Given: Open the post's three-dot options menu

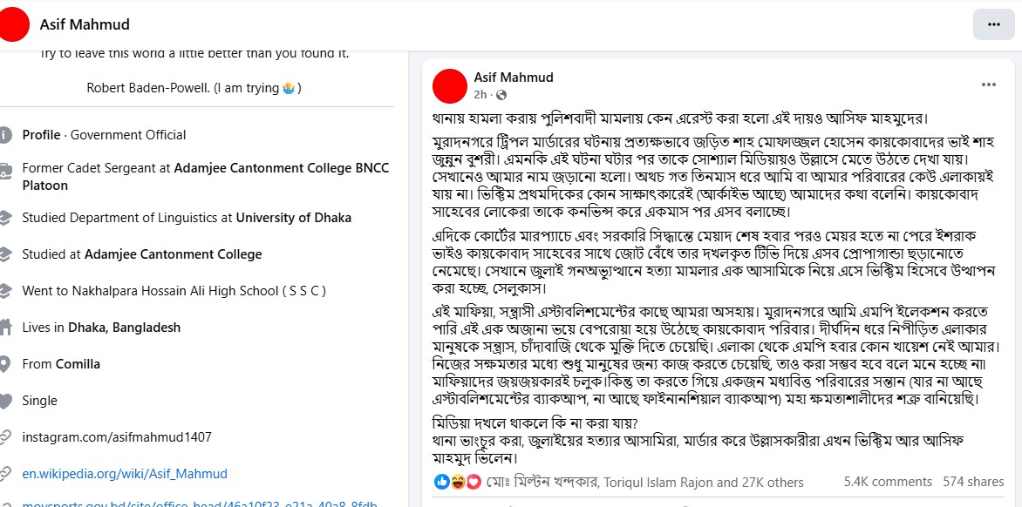Looking at the screenshot, I should 988,84.
